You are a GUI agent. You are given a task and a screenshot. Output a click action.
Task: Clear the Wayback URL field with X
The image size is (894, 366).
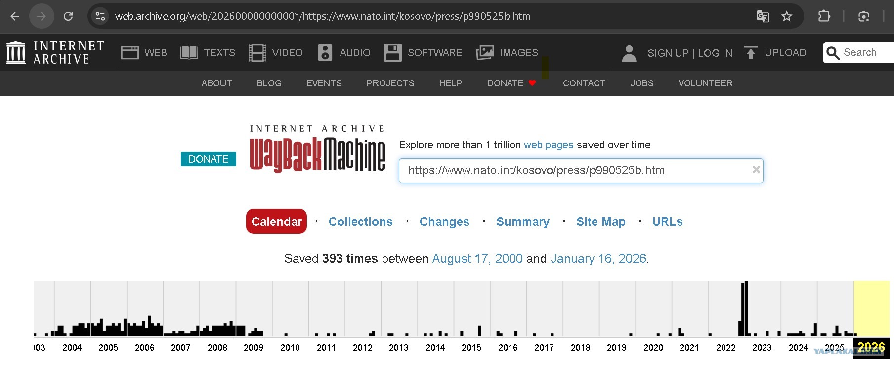pyautogui.click(x=756, y=170)
